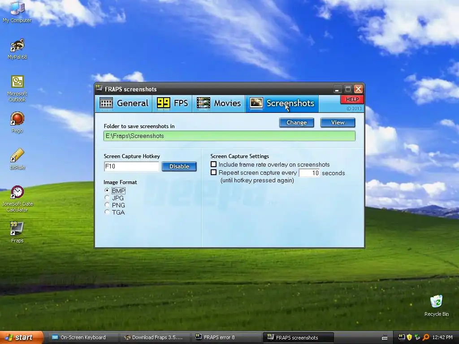Screen dimensions: 459x344
Task: Switch to On-Screen Keyboard taskbar item
Action: [82, 338]
